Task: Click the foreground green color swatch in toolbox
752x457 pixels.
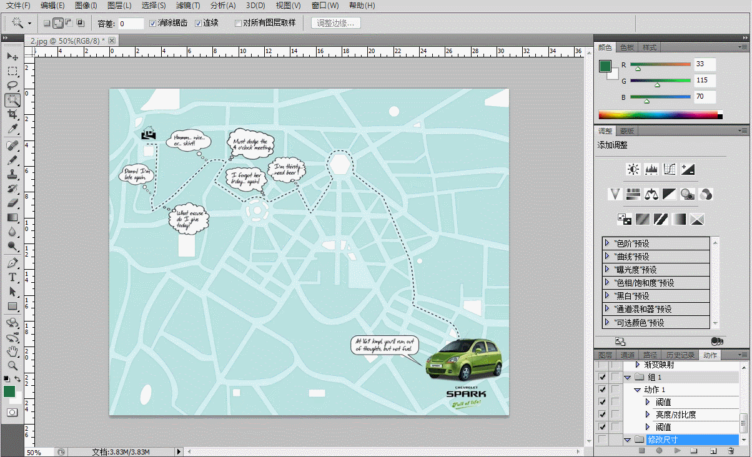Action: (9, 391)
